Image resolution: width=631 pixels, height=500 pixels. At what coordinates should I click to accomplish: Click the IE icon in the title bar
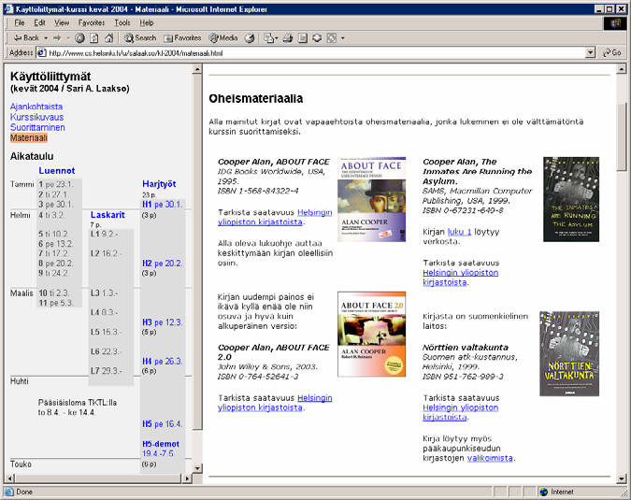[x=8, y=8]
